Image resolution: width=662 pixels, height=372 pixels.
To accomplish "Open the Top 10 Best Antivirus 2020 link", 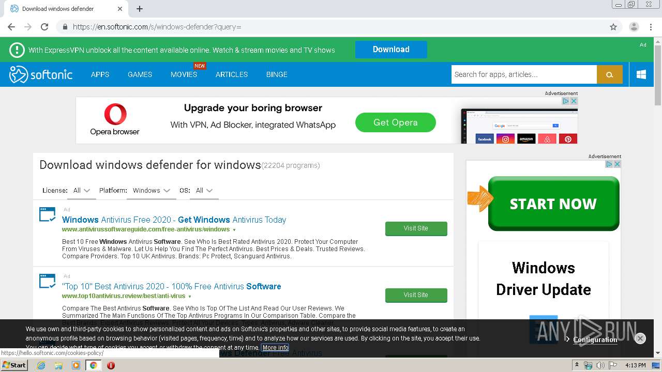I will coord(172,286).
